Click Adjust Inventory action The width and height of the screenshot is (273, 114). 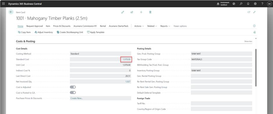pos(44,32)
